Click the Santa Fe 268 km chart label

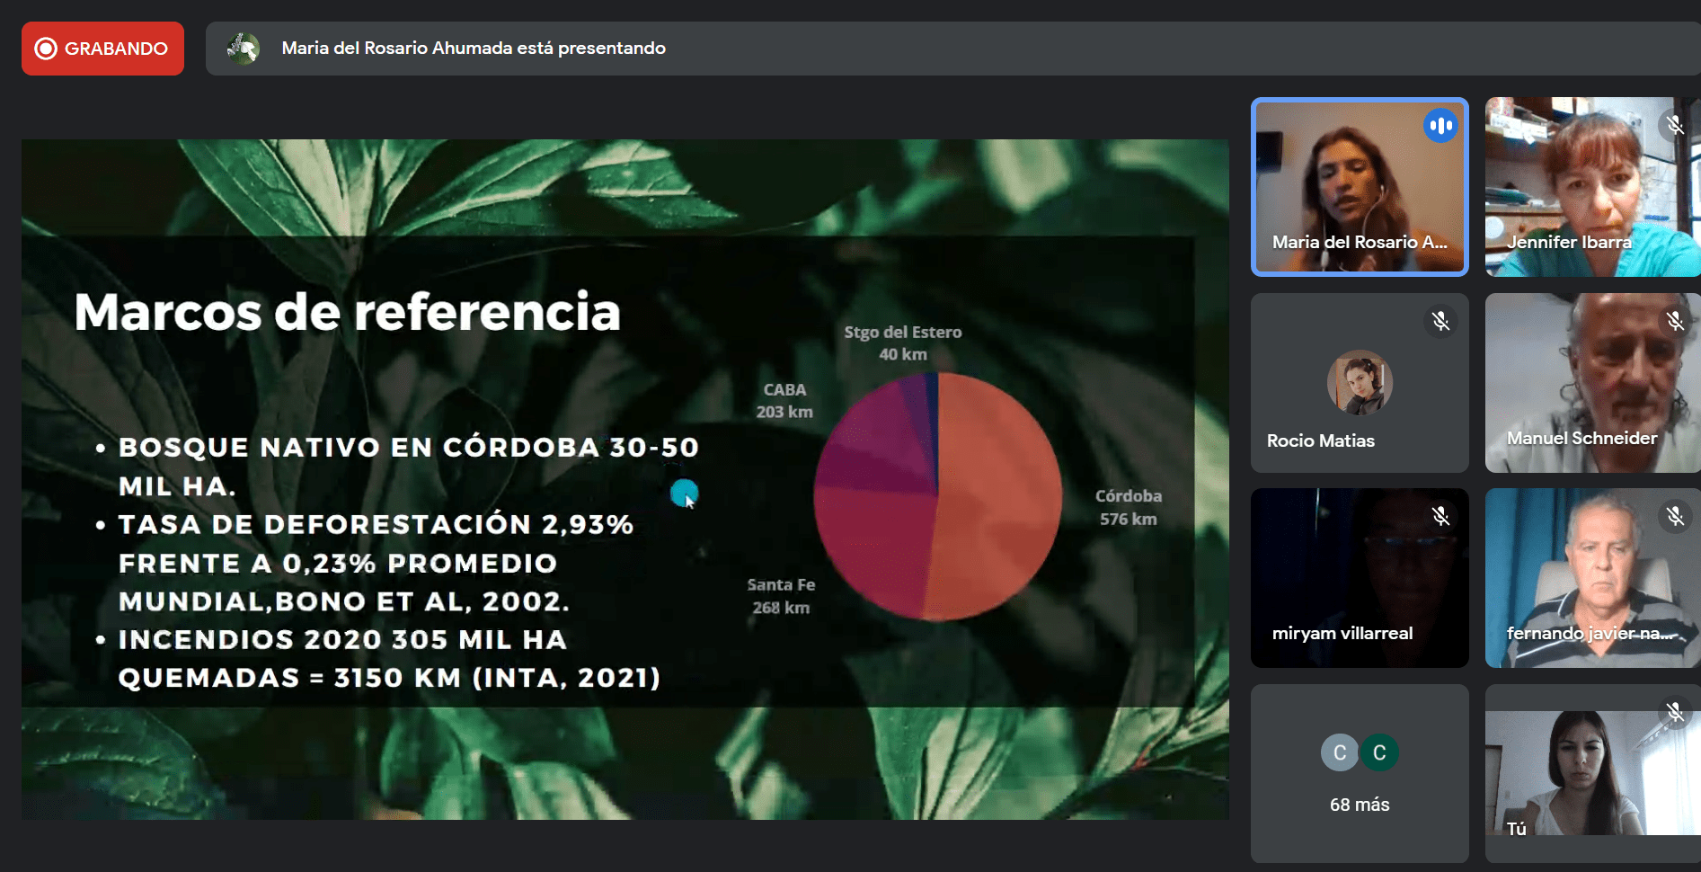point(781,596)
